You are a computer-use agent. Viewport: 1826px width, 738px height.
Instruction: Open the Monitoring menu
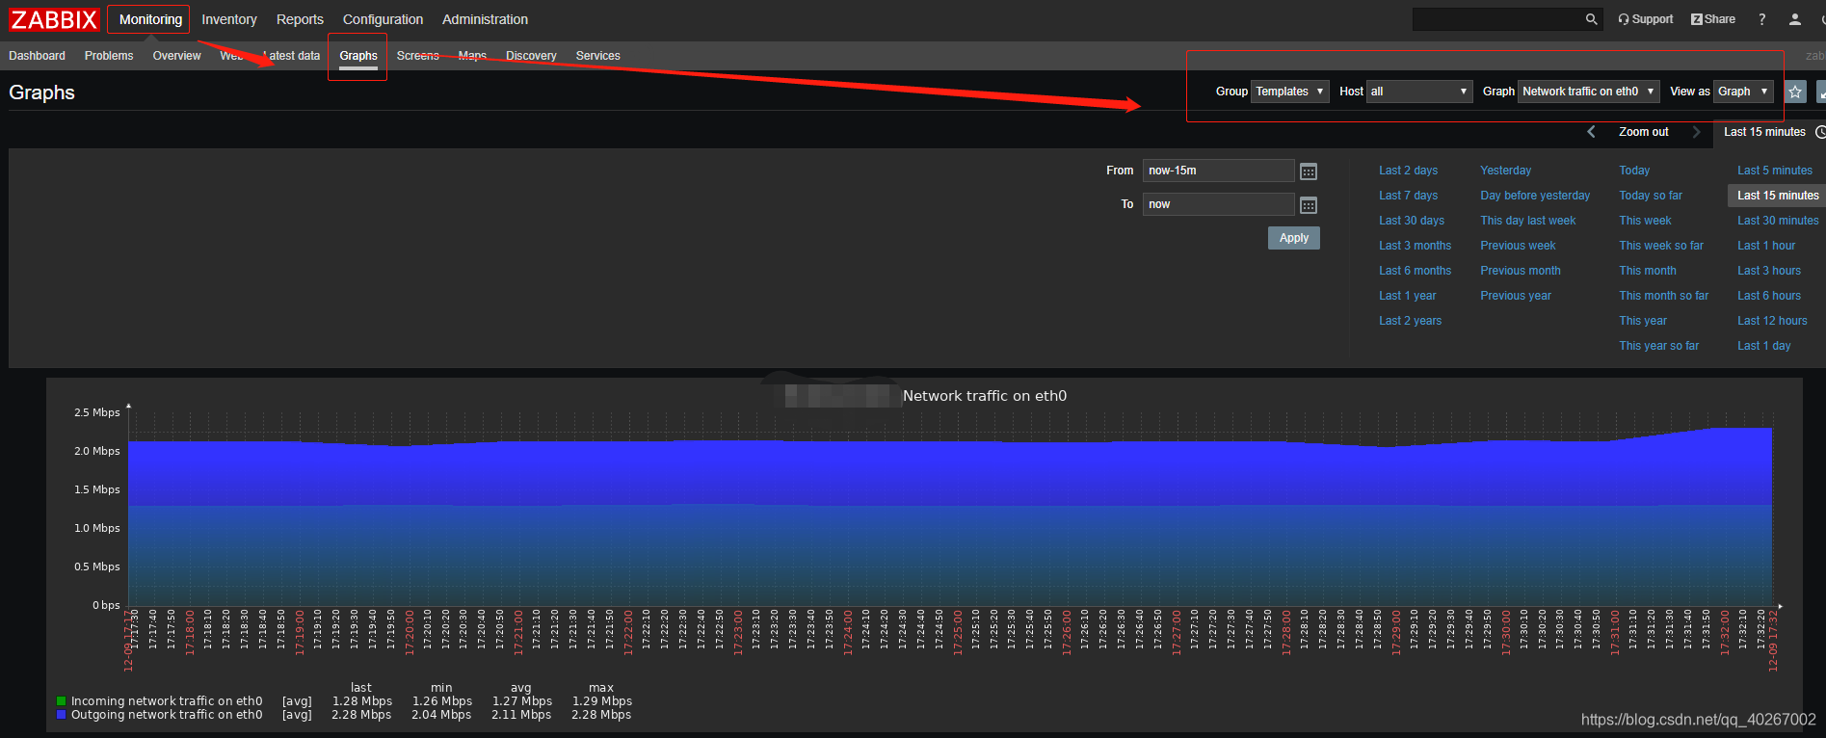pyautogui.click(x=150, y=19)
